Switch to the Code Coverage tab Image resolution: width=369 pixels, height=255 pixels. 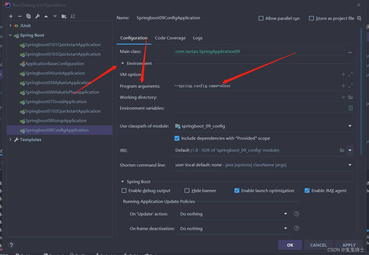tap(170, 38)
